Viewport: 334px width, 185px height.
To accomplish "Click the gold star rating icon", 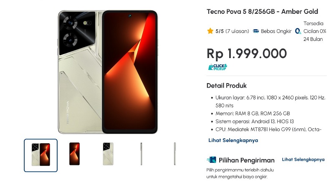I will 210,31.
